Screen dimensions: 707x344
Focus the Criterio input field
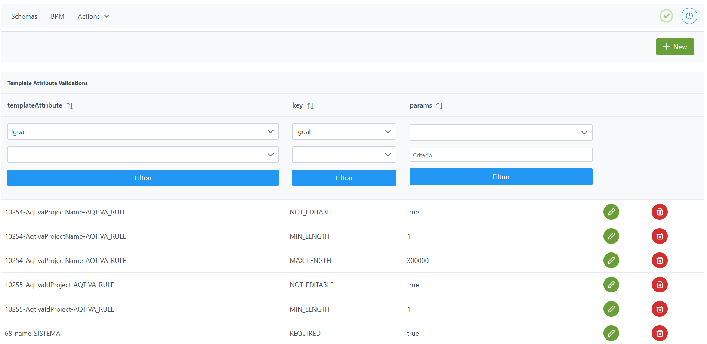click(501, 155)
